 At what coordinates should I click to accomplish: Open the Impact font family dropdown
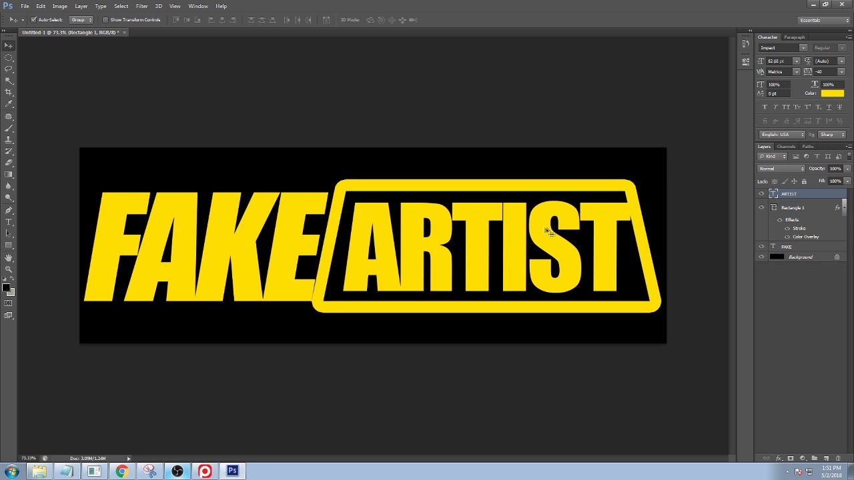coord(803,48)
